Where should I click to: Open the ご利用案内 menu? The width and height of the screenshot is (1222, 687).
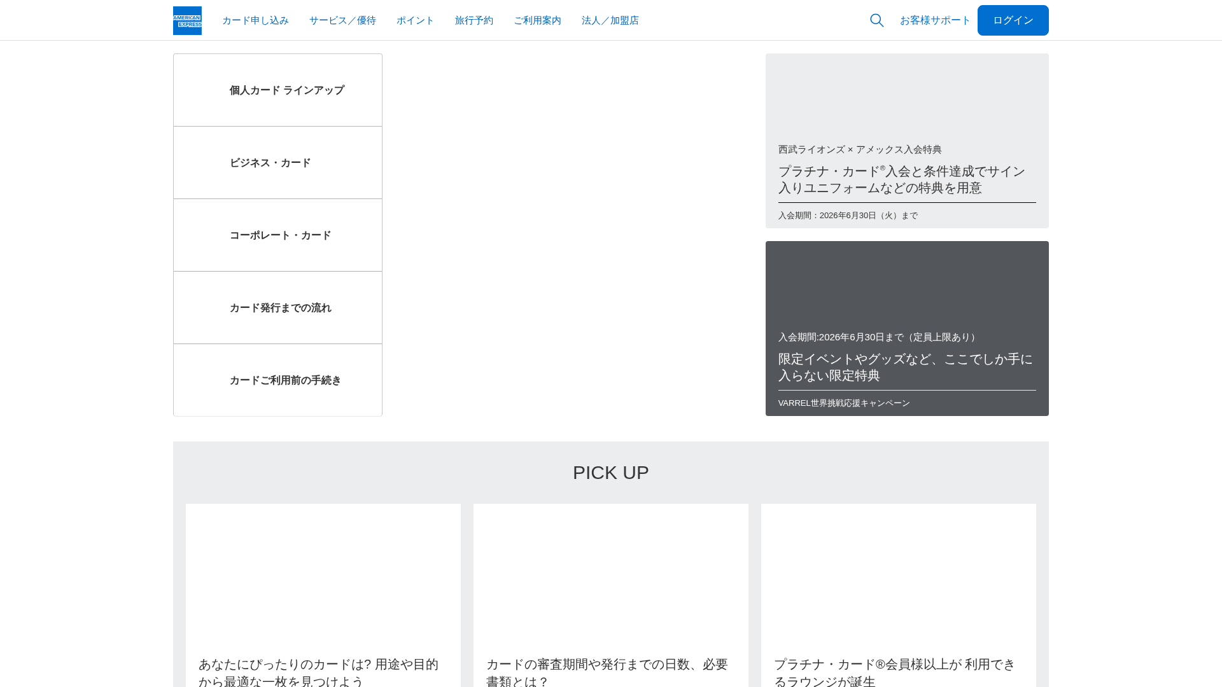point(538,20)
